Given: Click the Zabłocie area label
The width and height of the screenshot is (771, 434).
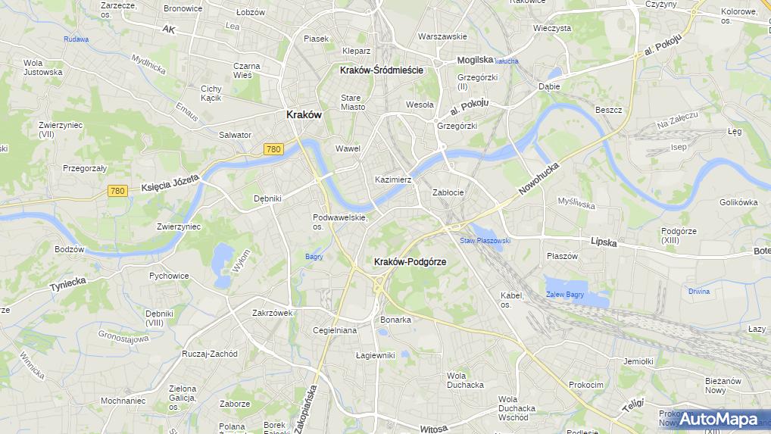Looking at the screenshot, I should [448, 192].
